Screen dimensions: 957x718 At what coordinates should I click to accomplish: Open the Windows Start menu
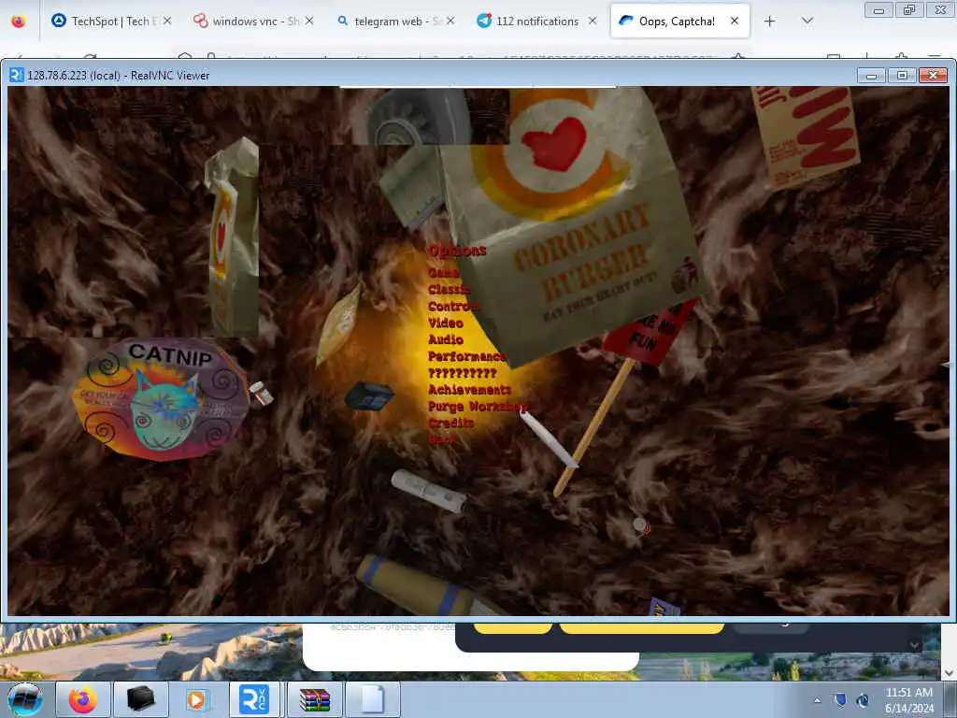25,699
